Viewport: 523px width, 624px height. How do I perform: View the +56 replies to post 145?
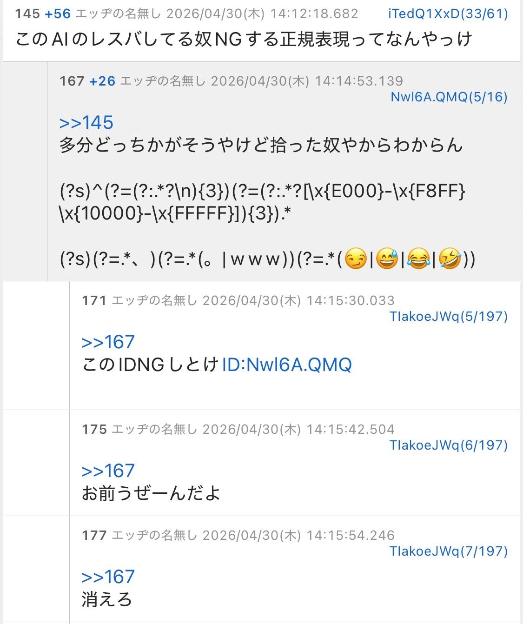(58, 13)
